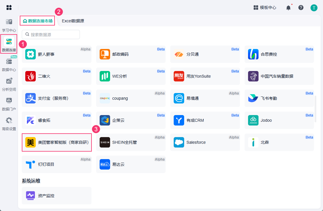Click the 薪人薪事 connector icon
323x211 pixels.
(x=30, y=54)
